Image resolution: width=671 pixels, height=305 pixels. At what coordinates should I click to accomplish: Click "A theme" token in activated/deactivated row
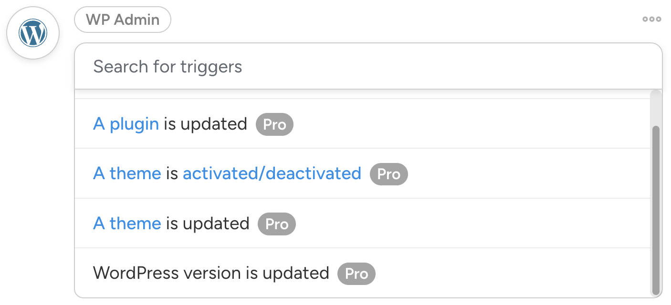coord(127,173)
